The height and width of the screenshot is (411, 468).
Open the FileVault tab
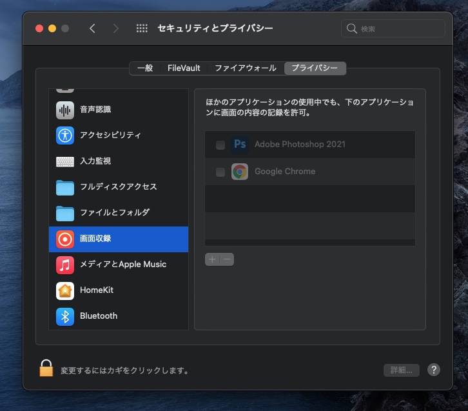184,68
